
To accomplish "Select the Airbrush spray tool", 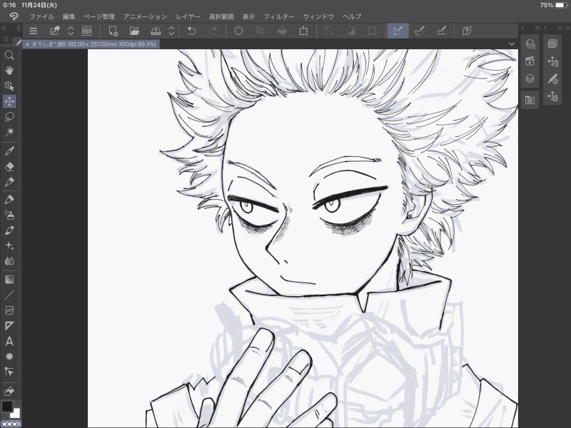I will pyautogui.click(x=9, y=215).
